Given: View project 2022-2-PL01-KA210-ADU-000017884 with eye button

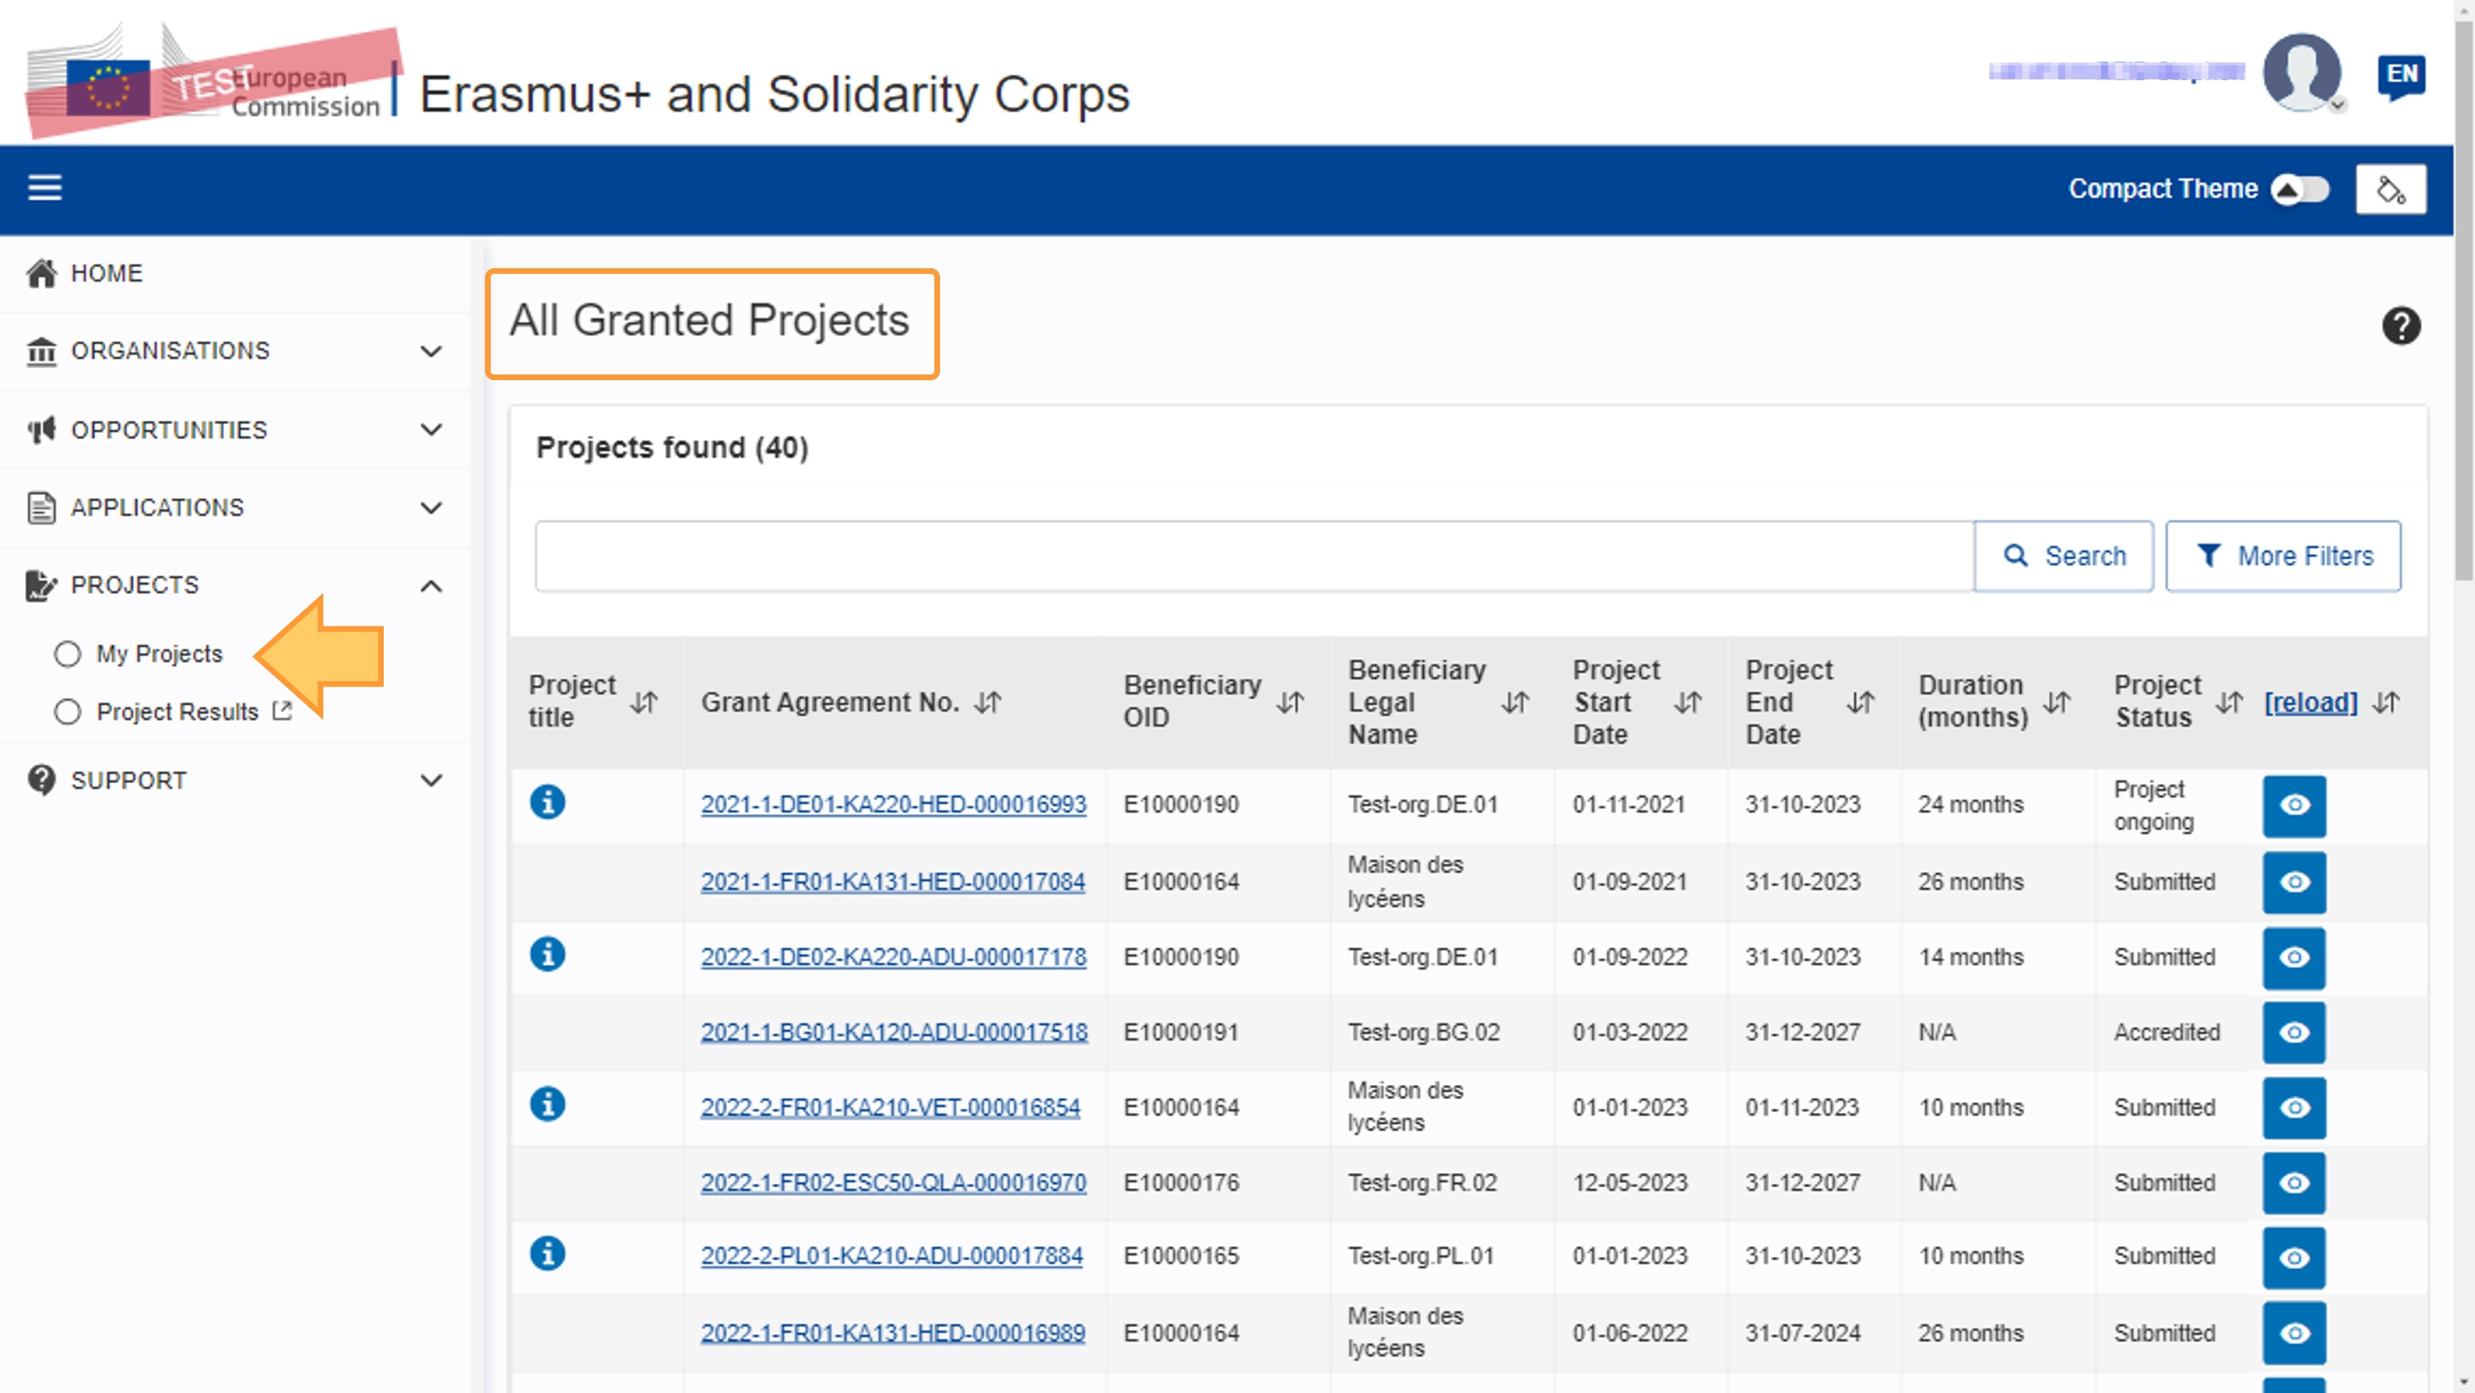Looking at the screenshot, I should [2294, 1257].
